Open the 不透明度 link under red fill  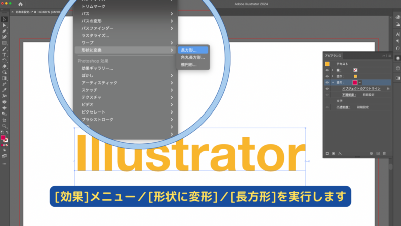(349, 95)
